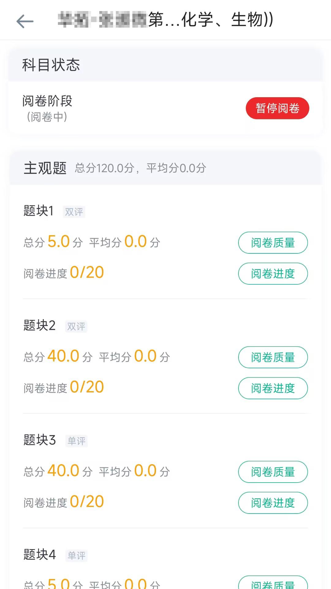Open 阅卷进度 for 题块2
The image size is (331, 589).
point(273,388)
